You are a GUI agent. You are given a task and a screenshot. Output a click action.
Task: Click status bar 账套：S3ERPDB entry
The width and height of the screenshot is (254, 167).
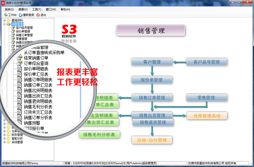pos(94,163)
